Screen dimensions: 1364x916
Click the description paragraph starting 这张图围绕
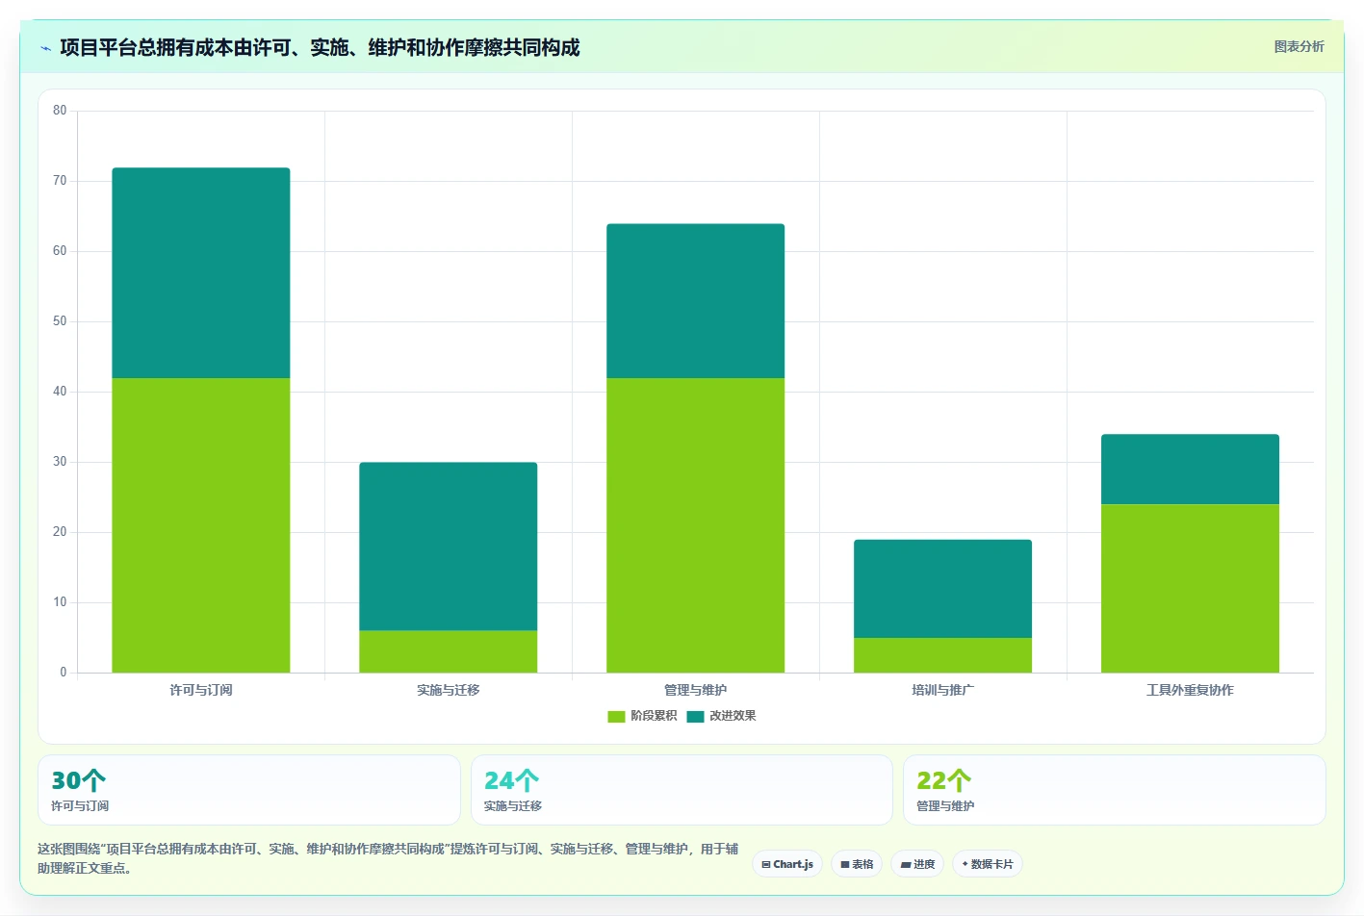click(x=388, y=858)
